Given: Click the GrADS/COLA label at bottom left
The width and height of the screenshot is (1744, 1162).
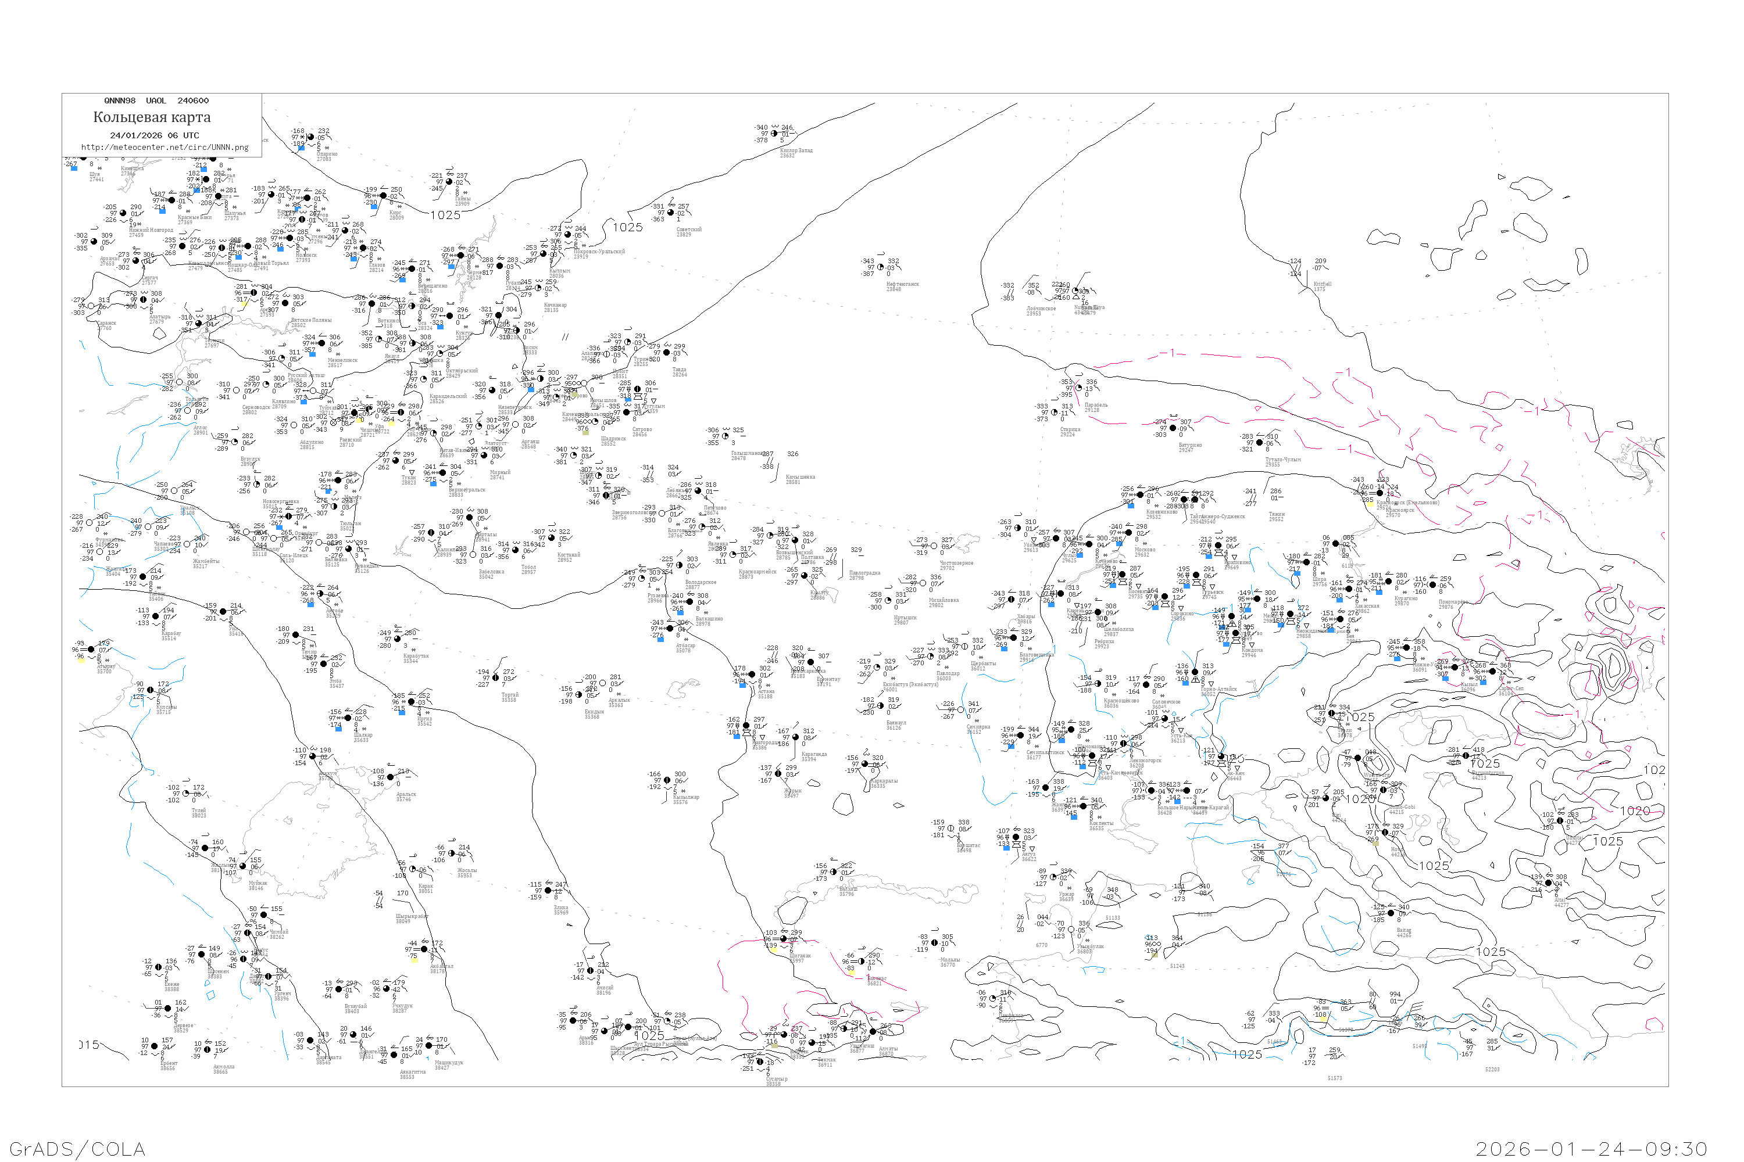Looking at the screenshot, I should [77, 1149].
